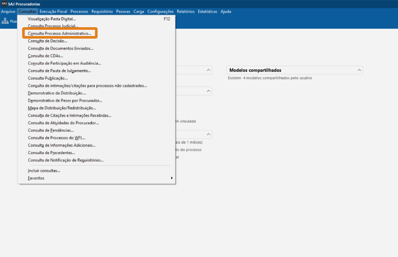Click Incluir consultas option
The height and width of the screenshot is (257, 398).
coord(44,170)
